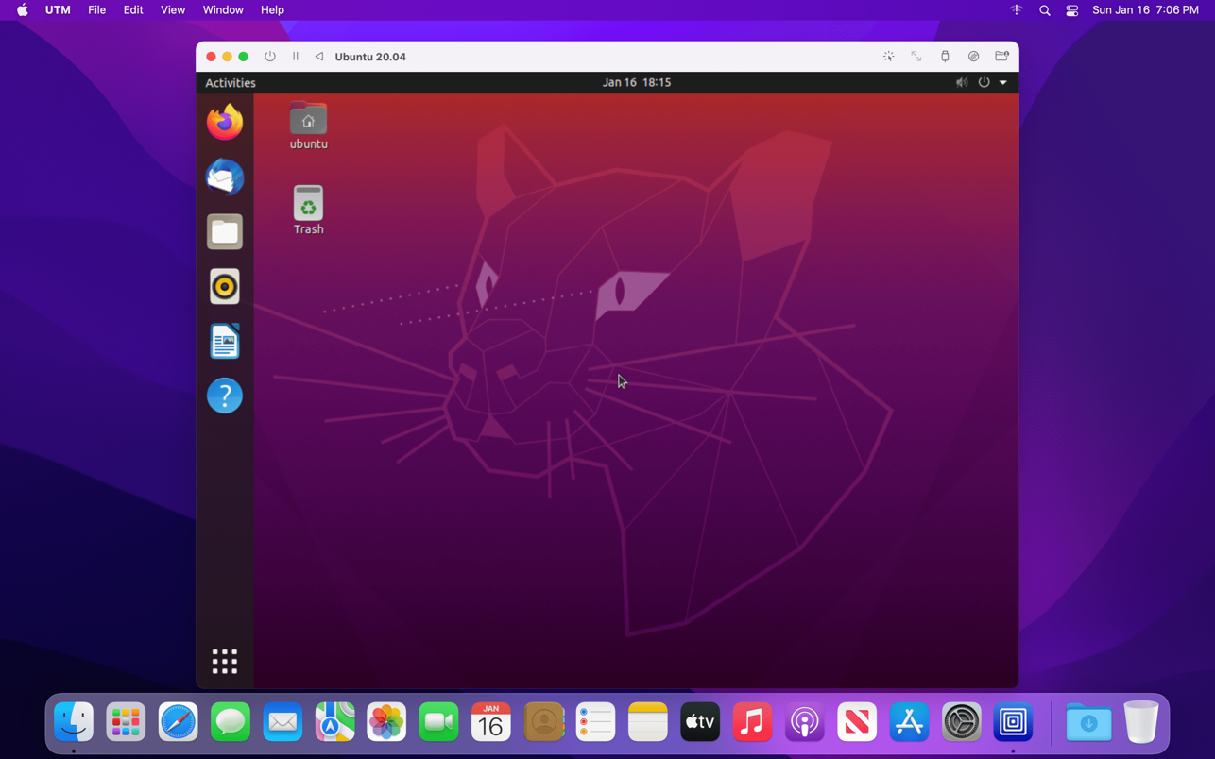This screenshot has width=1215, height=759.
Task: Open LibreOffice Writer from the dock
Action: tap(225, 341)
